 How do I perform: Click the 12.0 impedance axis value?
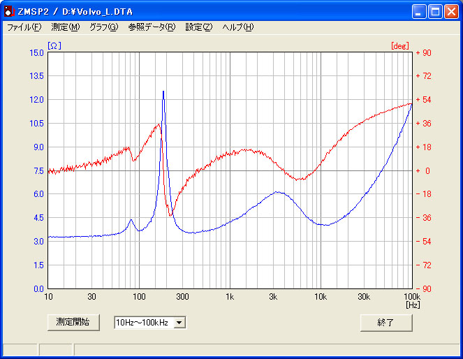click(36, 100)
